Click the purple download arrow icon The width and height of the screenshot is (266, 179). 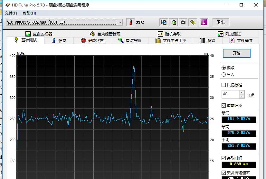[x=204, y=22]
